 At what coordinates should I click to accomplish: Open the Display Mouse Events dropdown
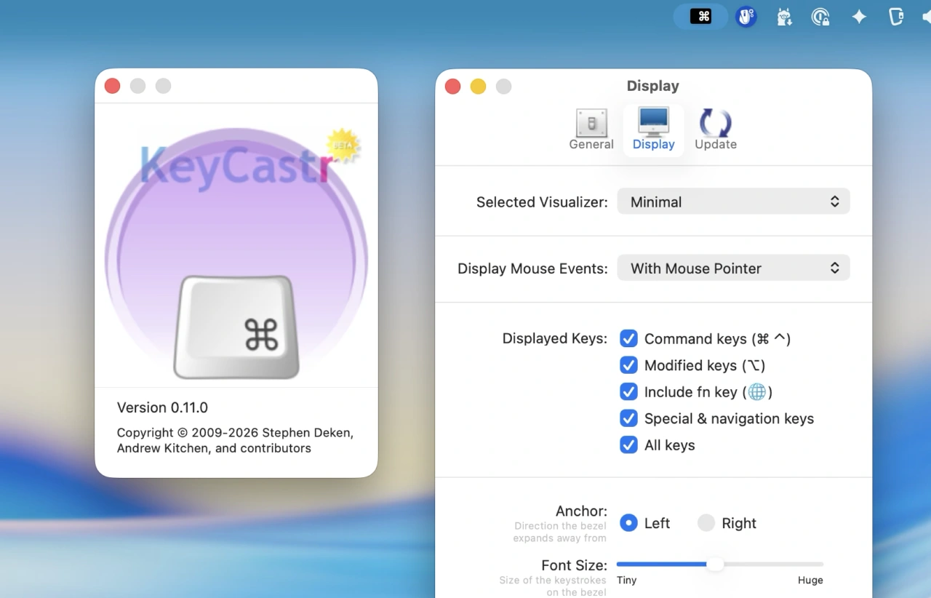(733, 268)
